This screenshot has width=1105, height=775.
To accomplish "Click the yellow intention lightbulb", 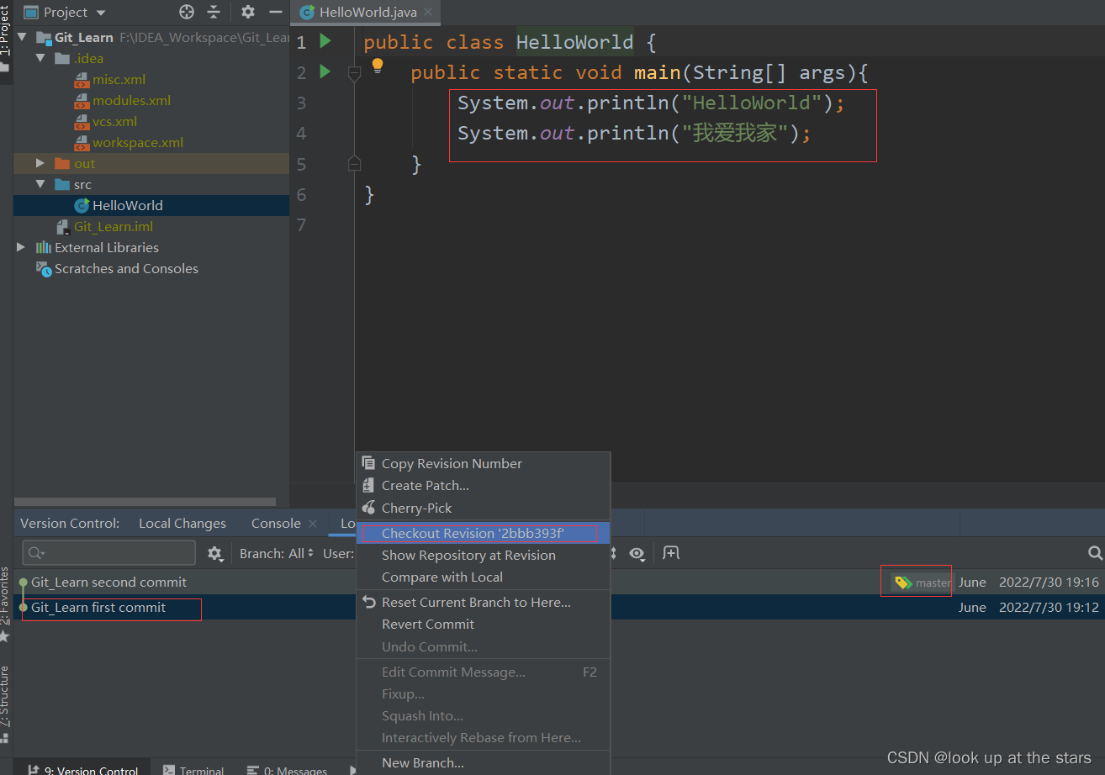I will [x=378, y=66].
